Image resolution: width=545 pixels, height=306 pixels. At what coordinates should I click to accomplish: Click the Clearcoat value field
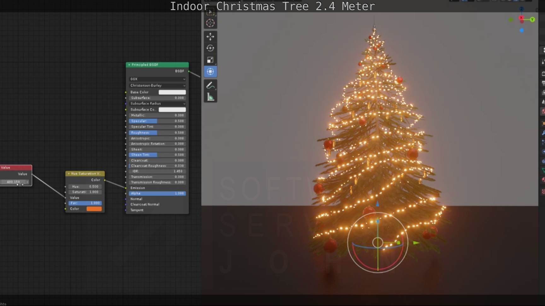click(157, 160)
